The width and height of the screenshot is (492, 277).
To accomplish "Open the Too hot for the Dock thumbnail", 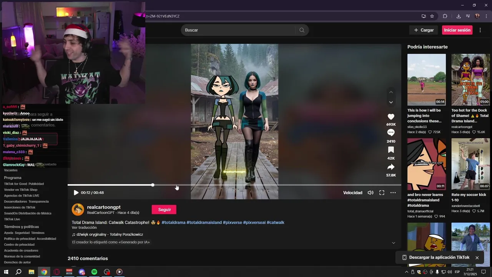I will (470, 80).
